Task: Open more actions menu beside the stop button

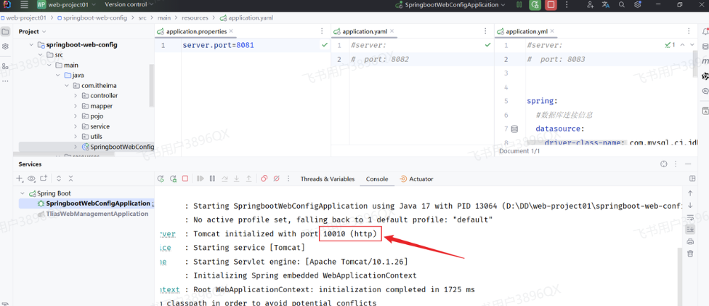Action: pyautogui.click(x=566, y=4)
